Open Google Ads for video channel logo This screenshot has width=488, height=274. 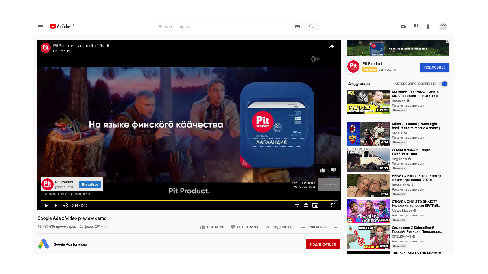coord(44,244)
